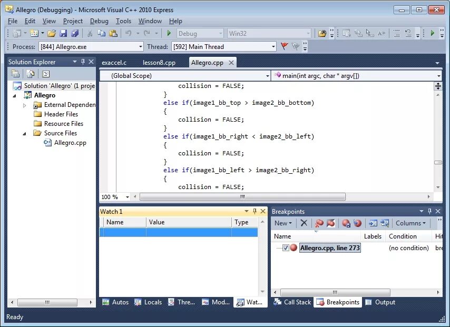Viewport: 450px width, 327px height.
Task: Uncheck the Allegro.cpp line 273 breakpoint checkbox
Action: click(x=286, y=248)
